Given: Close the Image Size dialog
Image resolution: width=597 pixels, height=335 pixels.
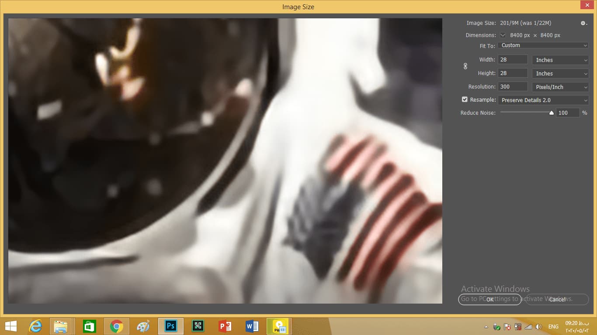Looking at the screenshot, I should (587, 4).
